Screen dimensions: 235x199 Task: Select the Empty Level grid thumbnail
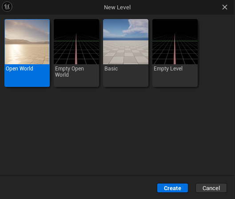175,42
